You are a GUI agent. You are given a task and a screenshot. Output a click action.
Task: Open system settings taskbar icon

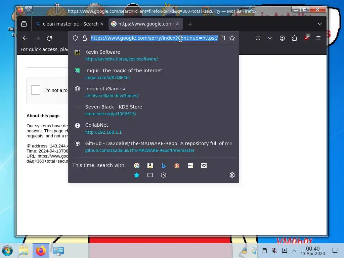pos(58,251)
